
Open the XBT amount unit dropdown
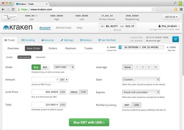[x=64, y=79]
